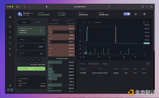The image size is (159, 98).
Task: Select the 25% amount button
Action: (22, 60)
